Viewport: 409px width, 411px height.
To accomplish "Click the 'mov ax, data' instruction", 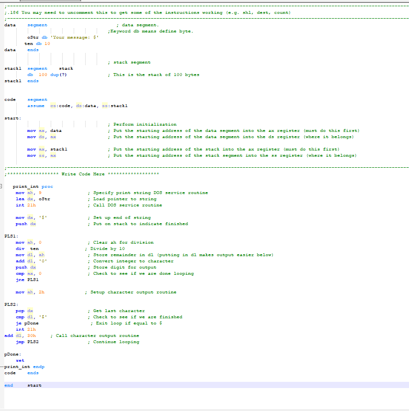I will coord(44,130).
